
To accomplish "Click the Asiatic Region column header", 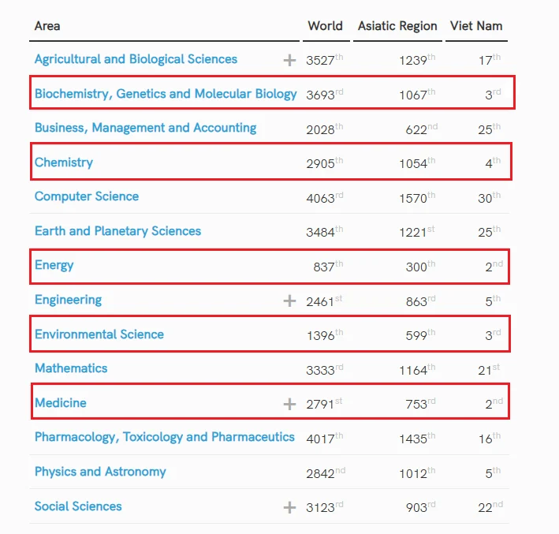I will (x=397, y=26).
